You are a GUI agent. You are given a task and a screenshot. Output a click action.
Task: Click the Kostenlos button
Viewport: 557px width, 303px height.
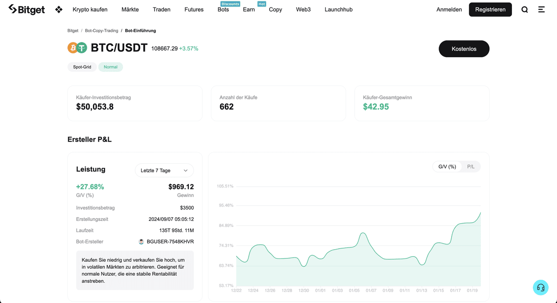464,49
